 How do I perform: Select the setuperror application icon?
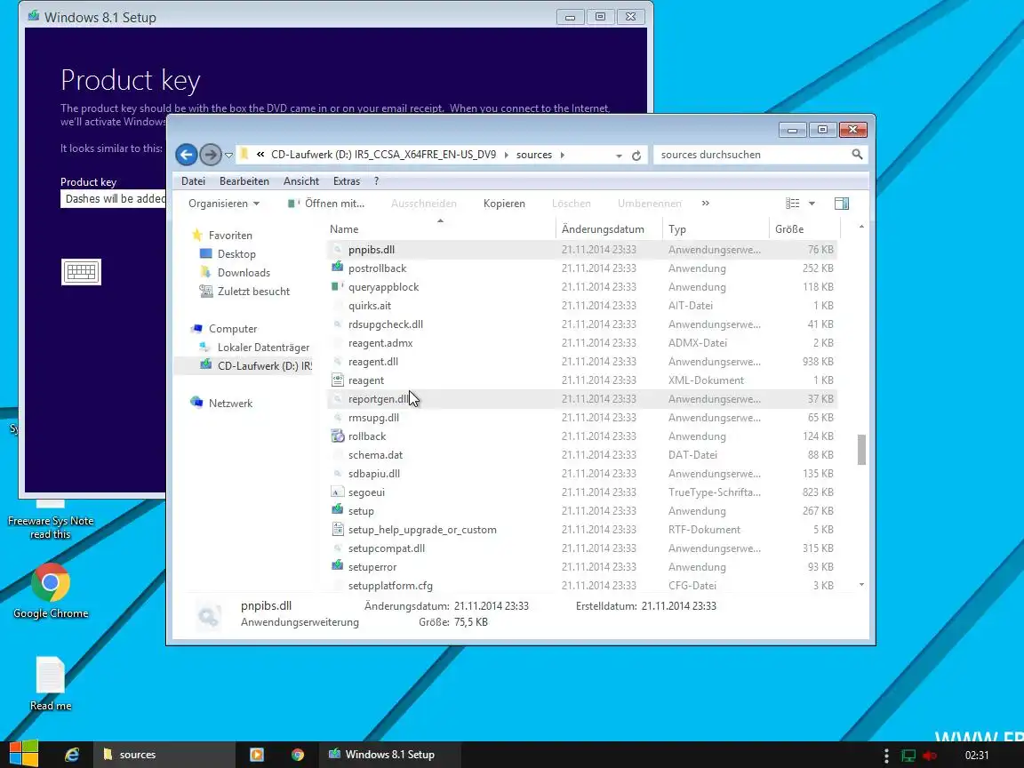click(337, 567)
